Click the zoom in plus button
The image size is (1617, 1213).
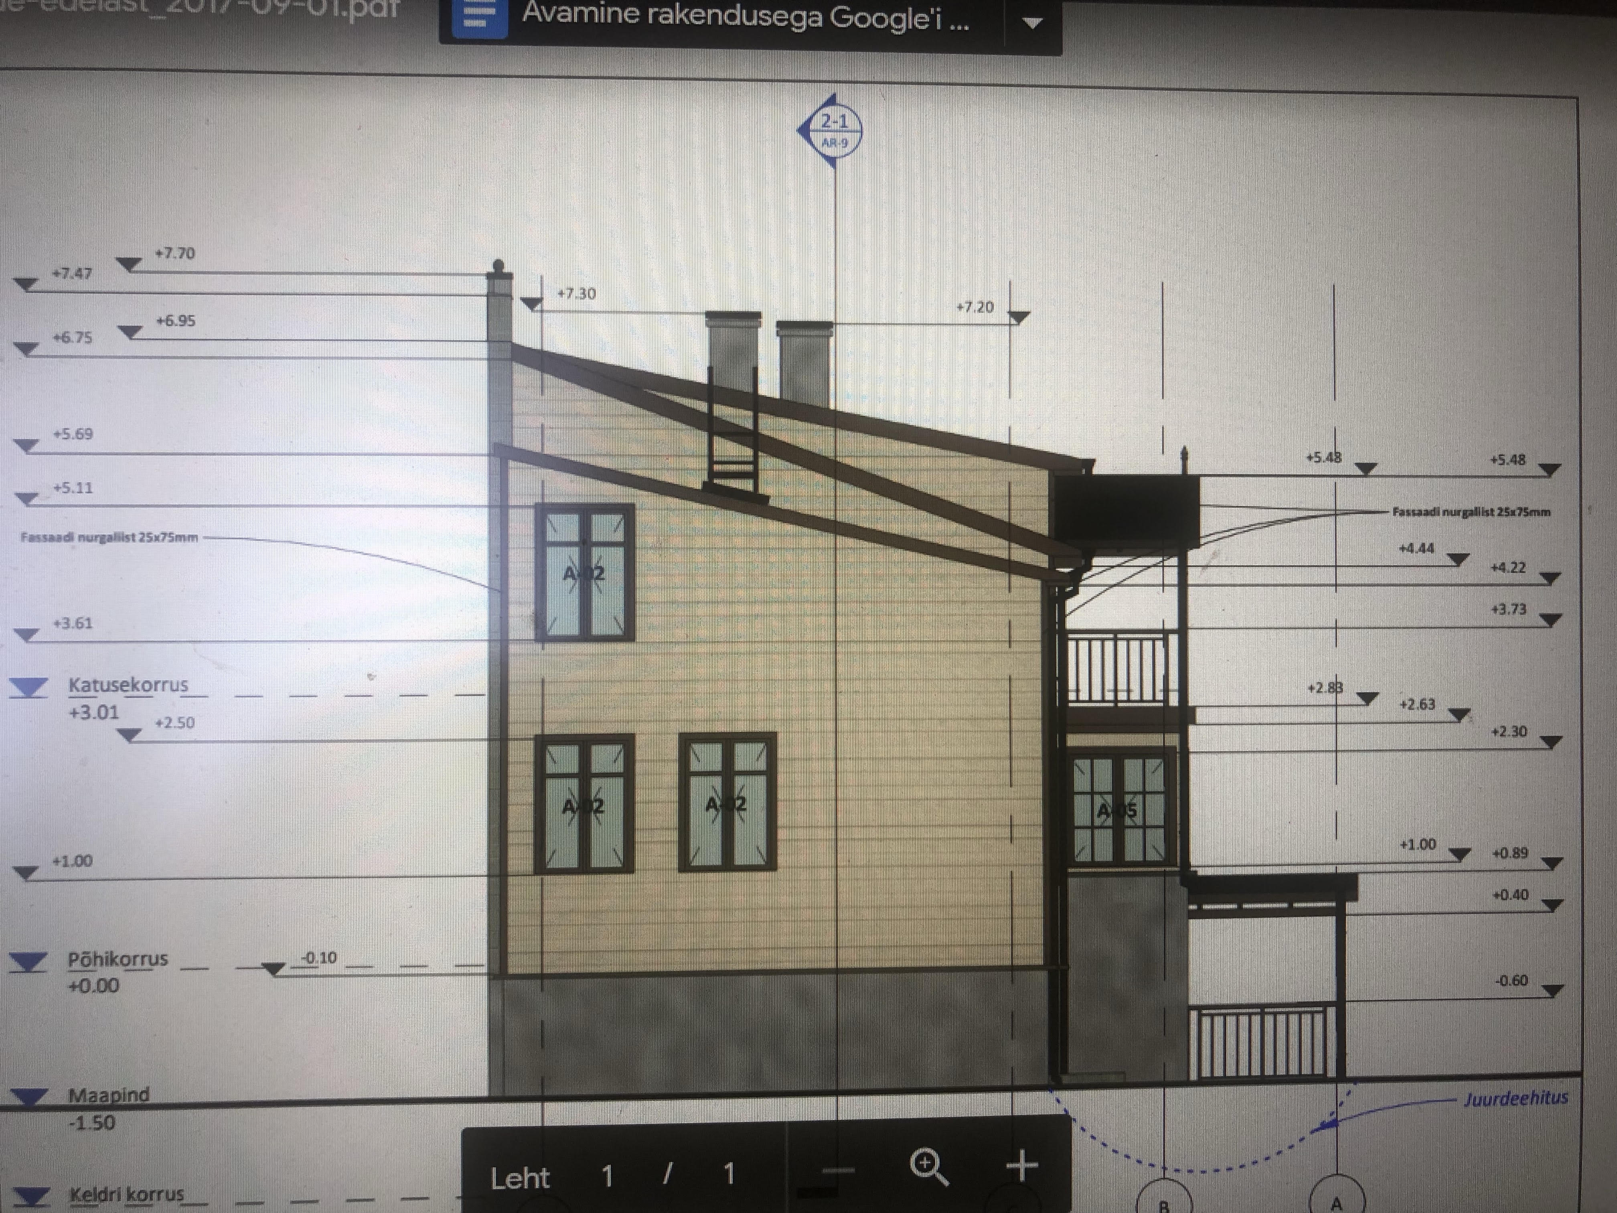pyautogui.click(x=1022, y=1166)
